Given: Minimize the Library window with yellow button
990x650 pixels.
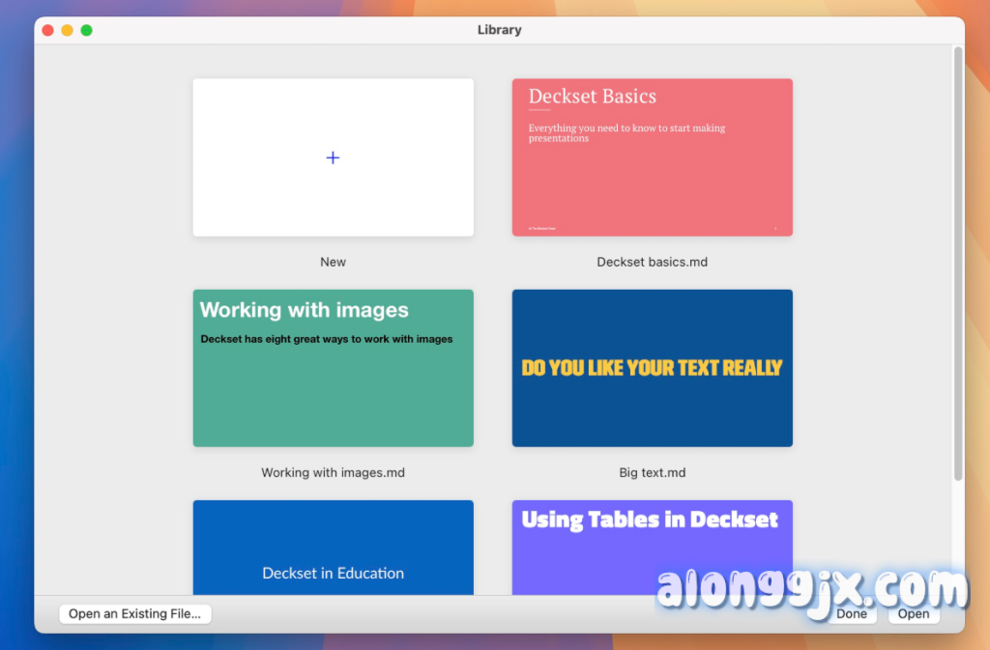Looking at the screenshot, I should coord(68,30).
